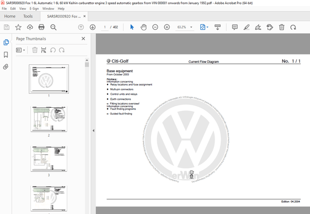Open the Edit menu
310x214 pixels.
pyautogui.click(x=13, y=8)
